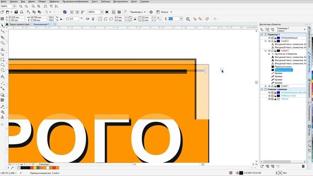Collapse the Слой 2 tree node

click(266, 51)
